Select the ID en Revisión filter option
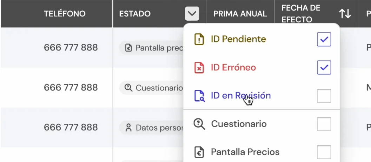371x162 pixels. click(x=241, y=96)
